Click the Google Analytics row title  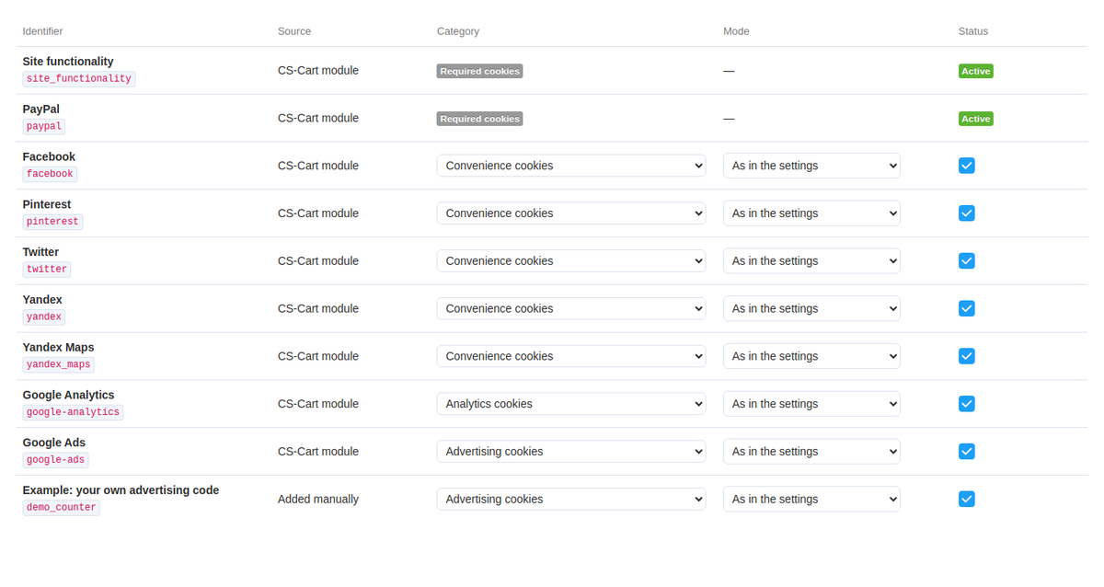pos(68,395)
